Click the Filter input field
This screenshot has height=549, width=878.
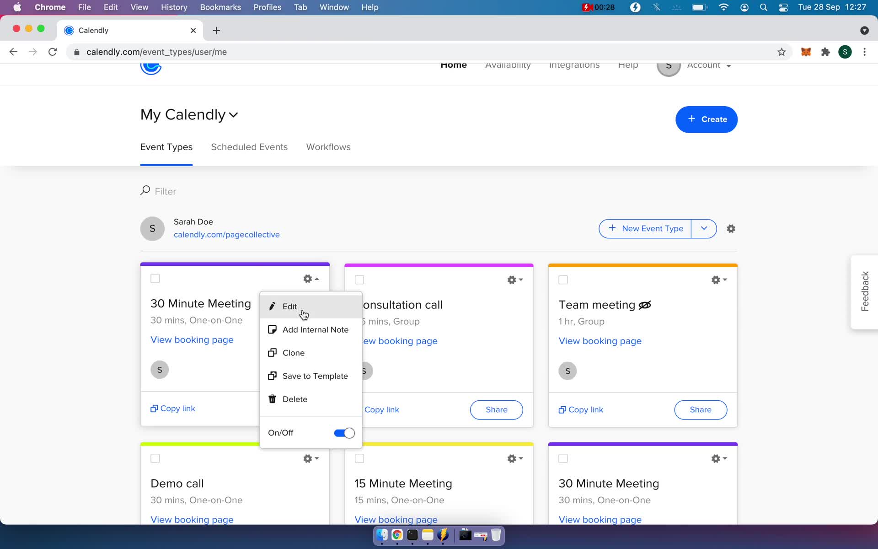(x=165, y=191)
